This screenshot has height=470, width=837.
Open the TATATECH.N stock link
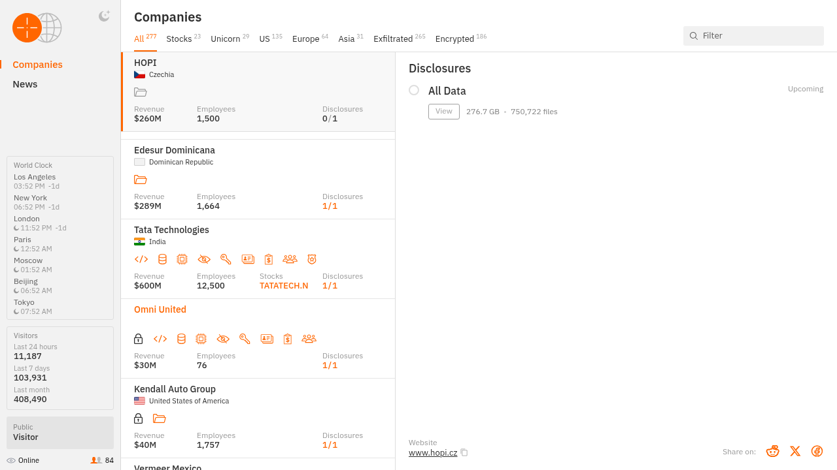pos(284,285)
